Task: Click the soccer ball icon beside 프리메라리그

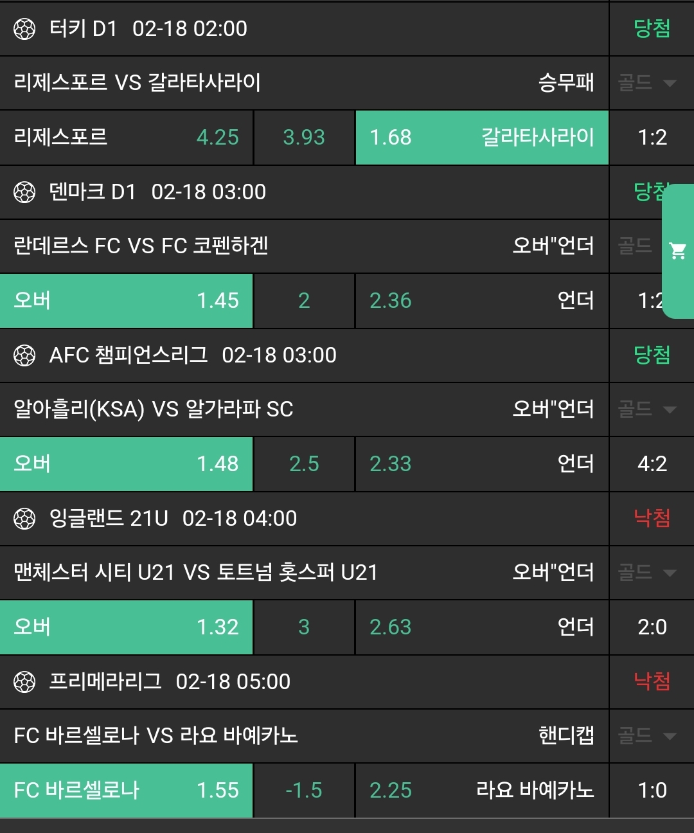Action: 25,682
